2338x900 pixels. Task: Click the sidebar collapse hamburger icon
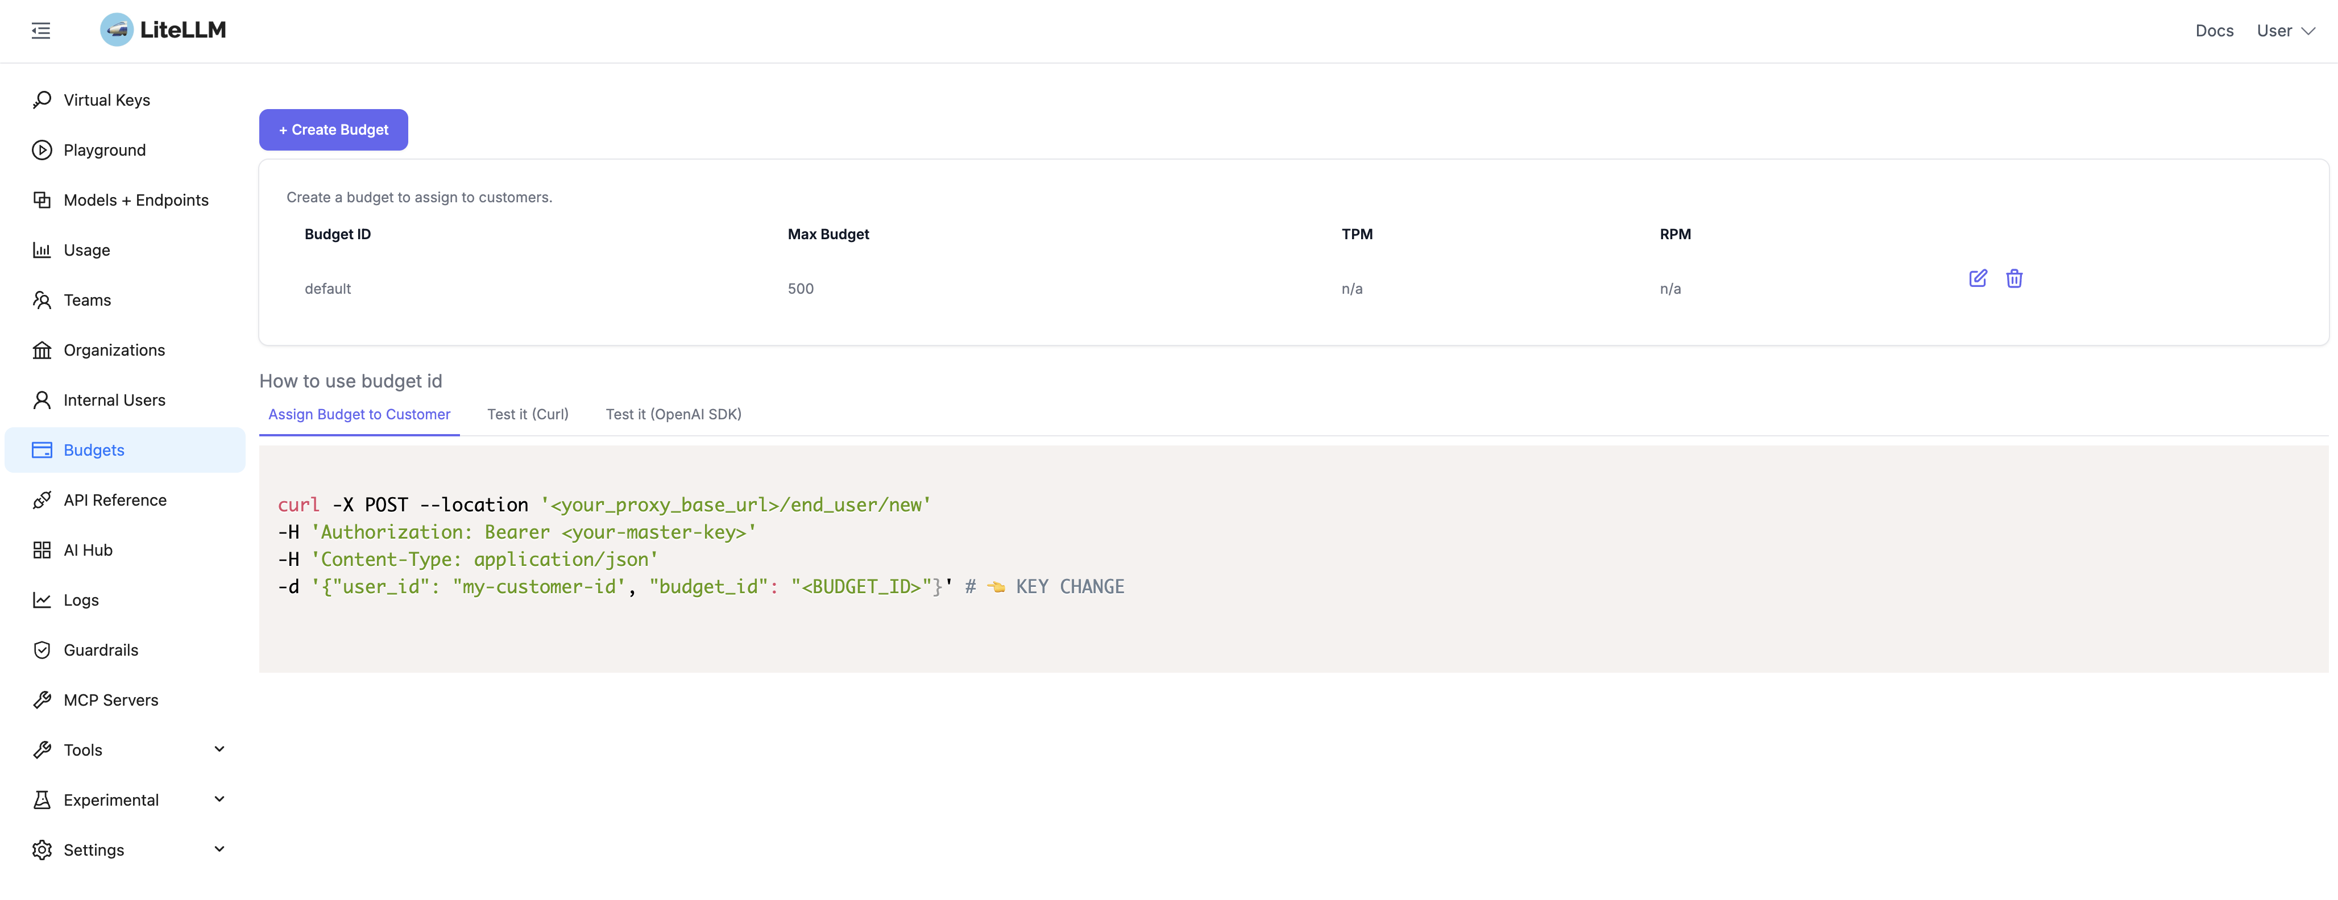point(41,31)
